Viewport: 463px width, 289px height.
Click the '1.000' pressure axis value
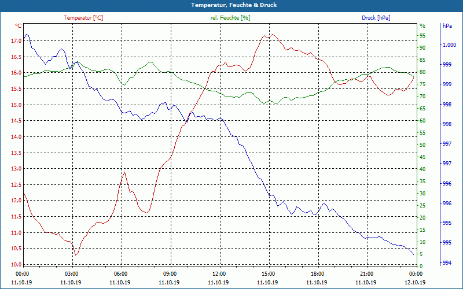[450, 45]
